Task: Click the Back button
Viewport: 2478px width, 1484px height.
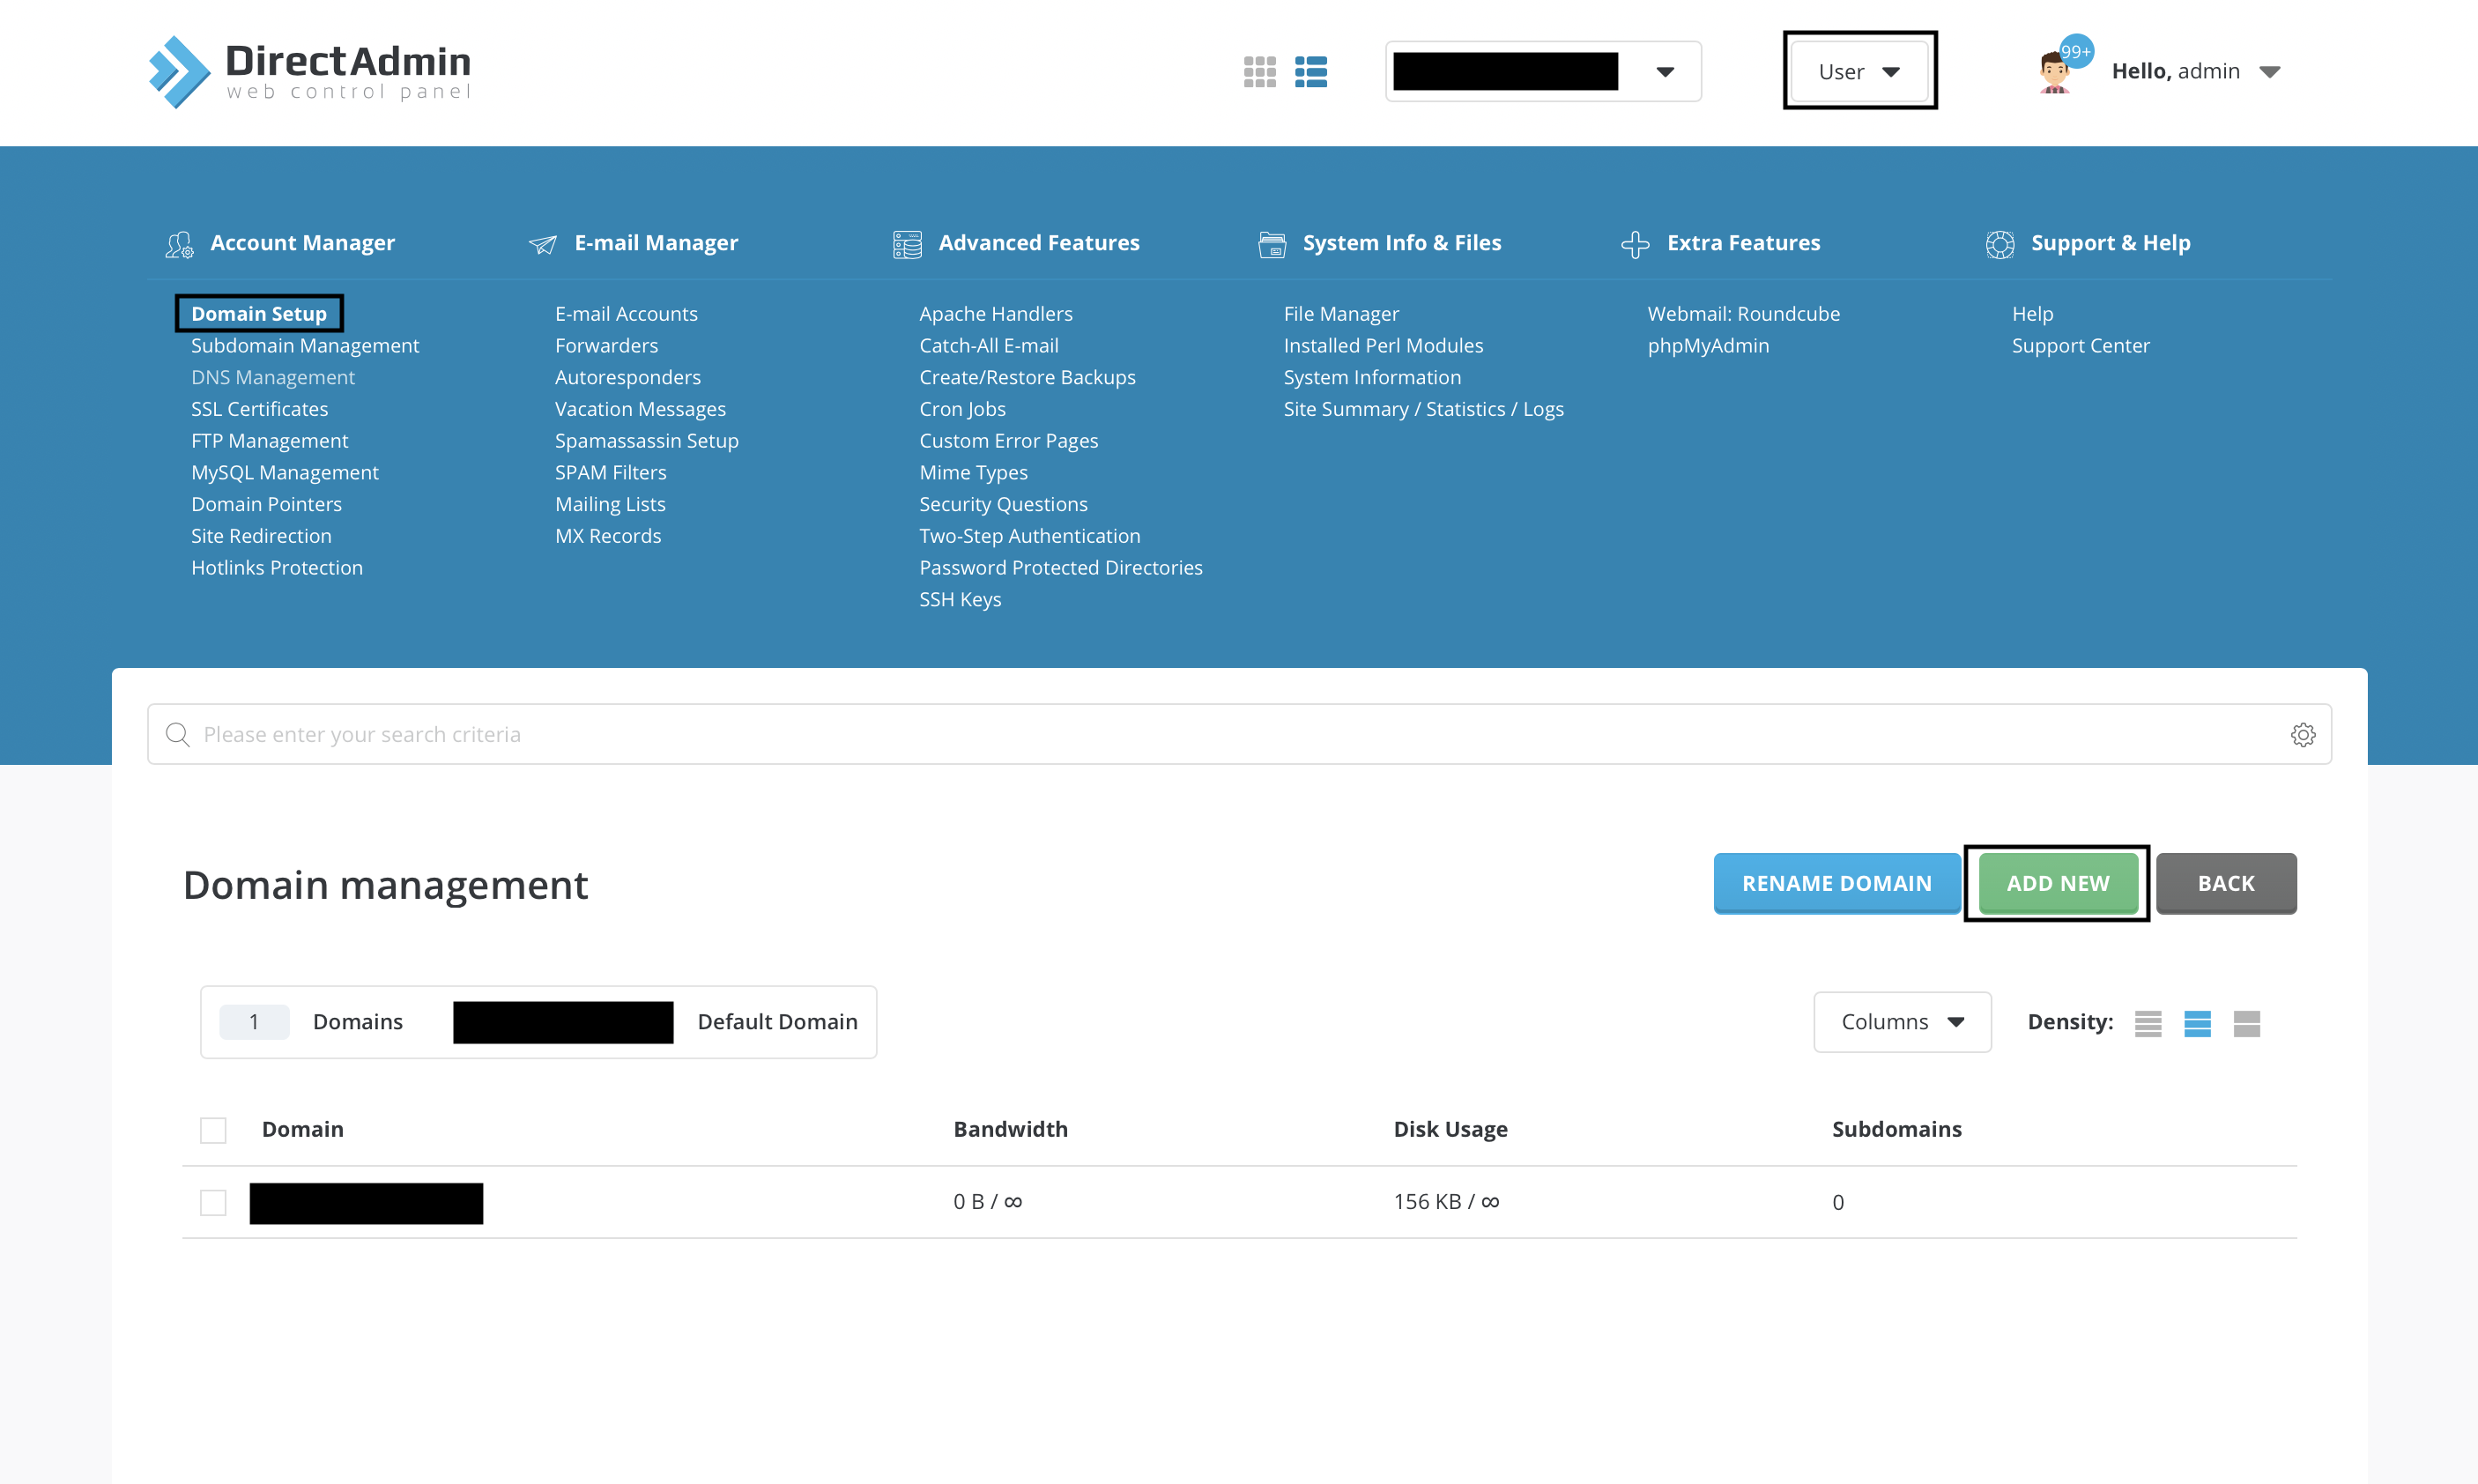Action: [x=2226, y=883]
